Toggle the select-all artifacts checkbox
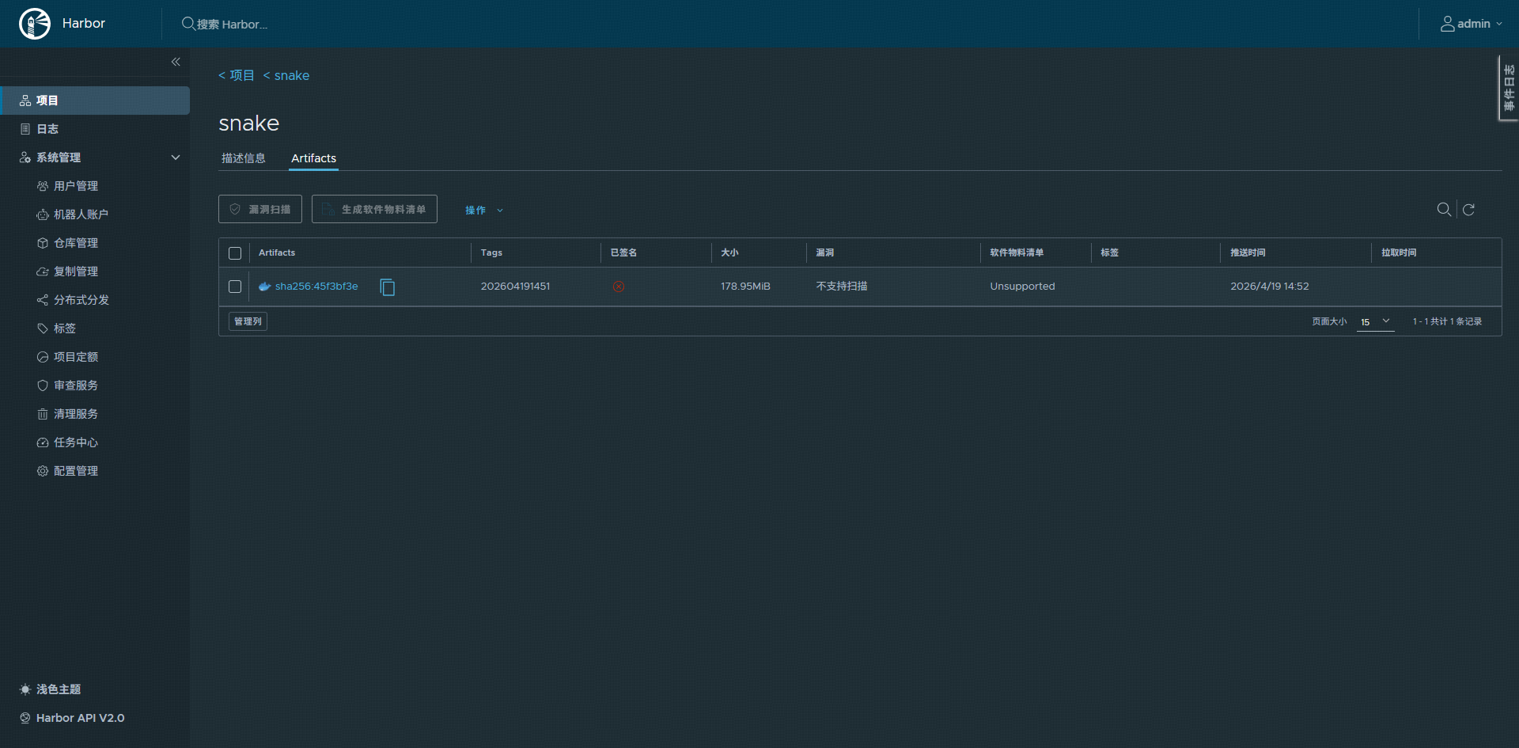The image size is (1519, 748). [x=235, y=253]
